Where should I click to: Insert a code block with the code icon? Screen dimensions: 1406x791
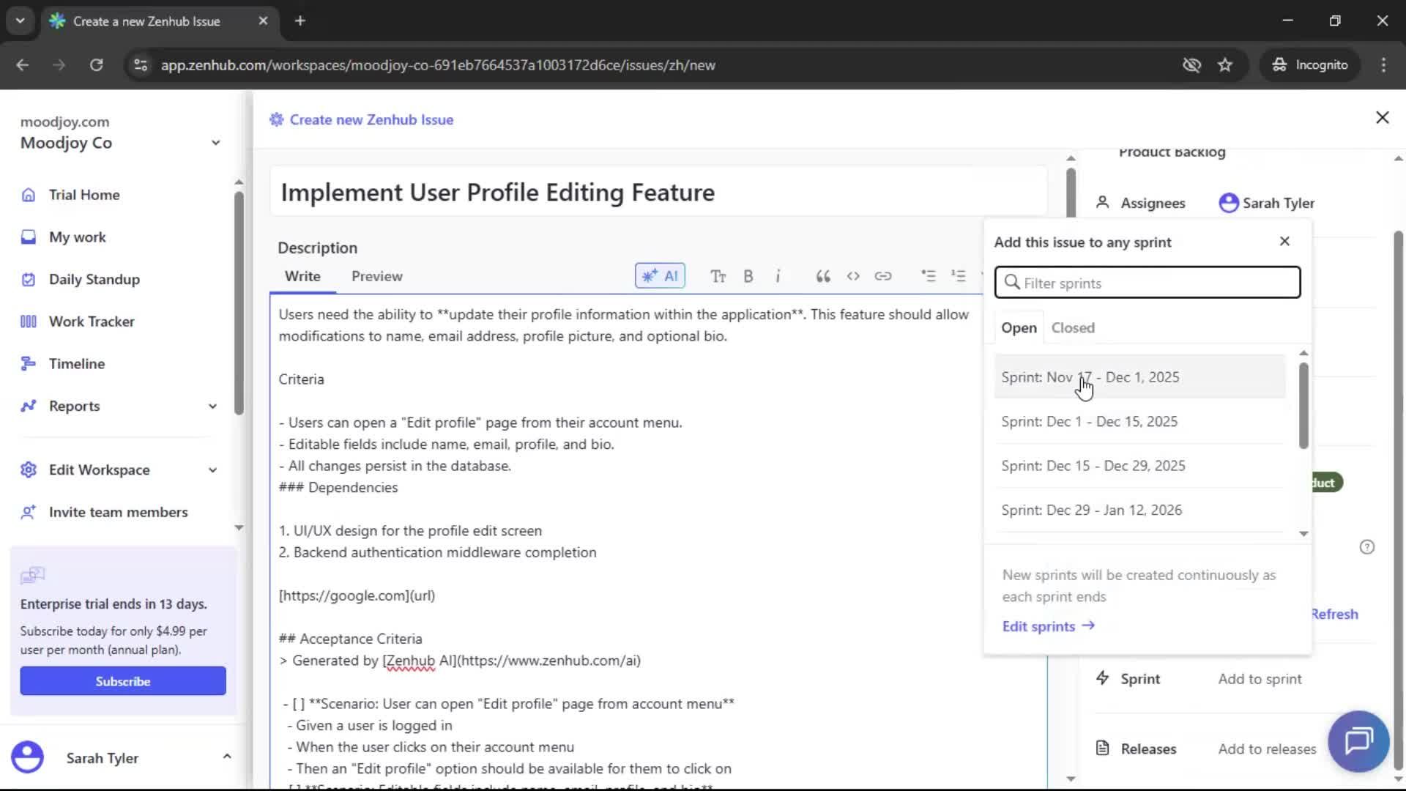tap(853, 276)
